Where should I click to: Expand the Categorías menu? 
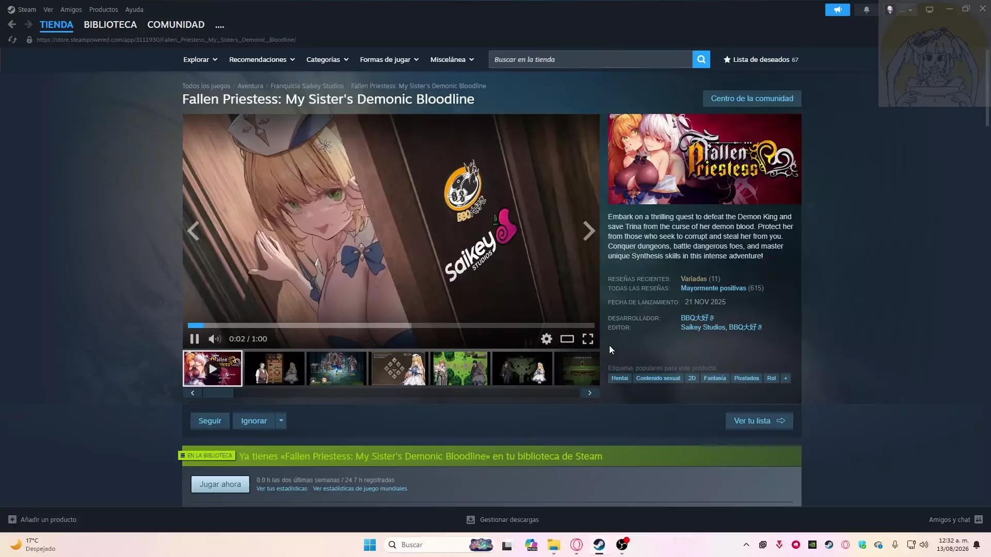tap(327, 59)
